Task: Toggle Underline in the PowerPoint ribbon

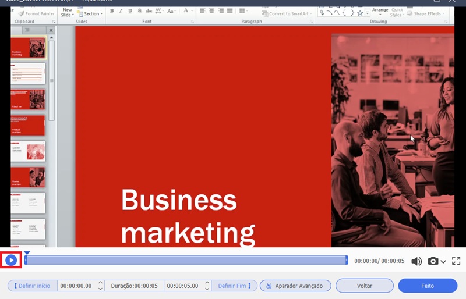Action: coord(130,11)
